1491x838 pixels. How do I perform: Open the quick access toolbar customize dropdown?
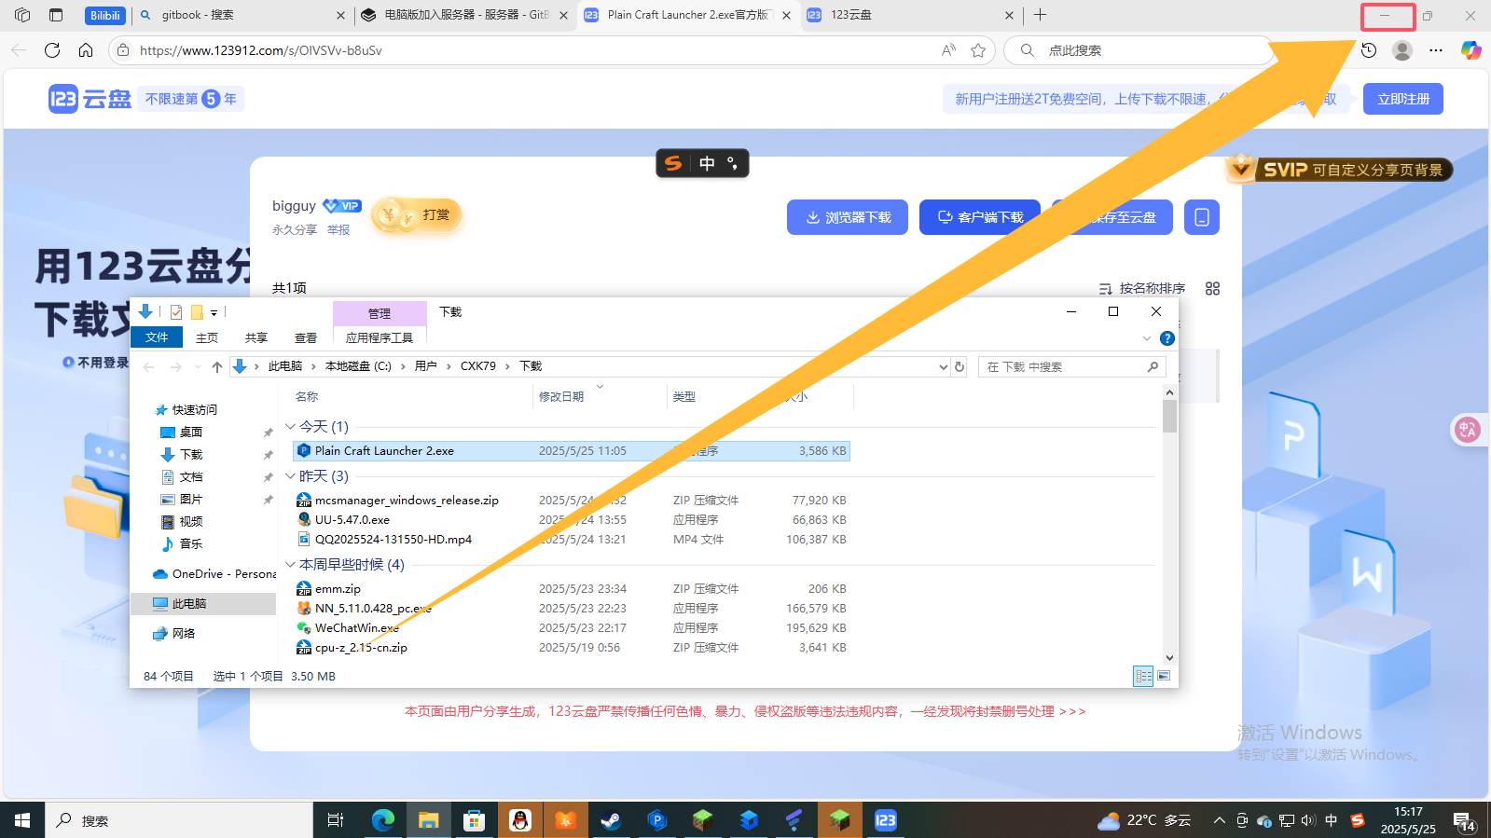click(x=214, y=312)
